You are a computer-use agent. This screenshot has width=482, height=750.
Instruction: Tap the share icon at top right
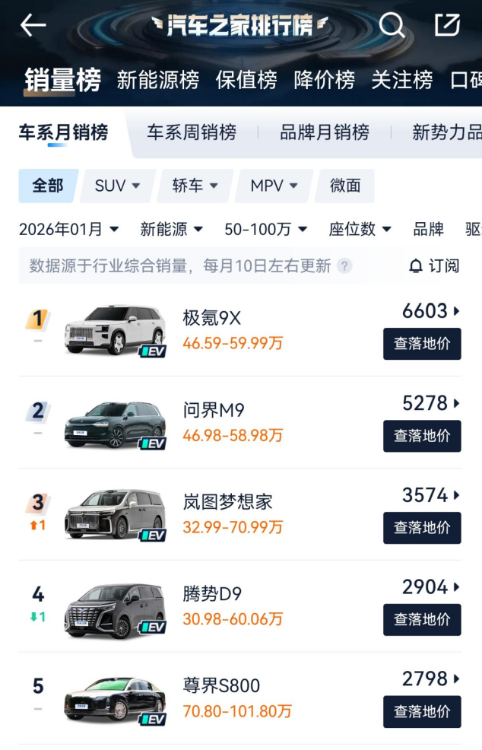tap(447, 25)
